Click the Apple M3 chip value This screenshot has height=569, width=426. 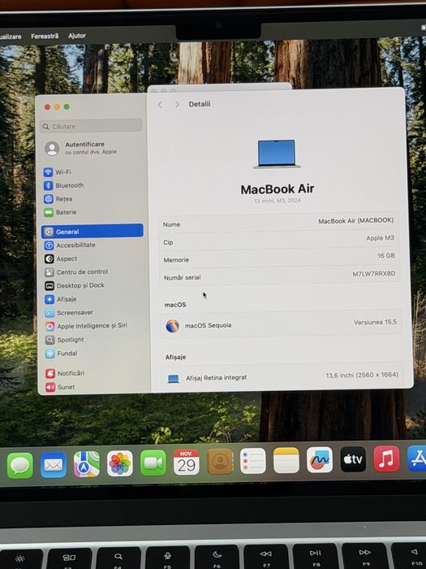point(380,238)
